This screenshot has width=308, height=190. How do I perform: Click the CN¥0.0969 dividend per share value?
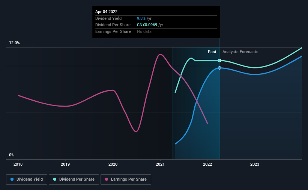(x=147, y=25)
